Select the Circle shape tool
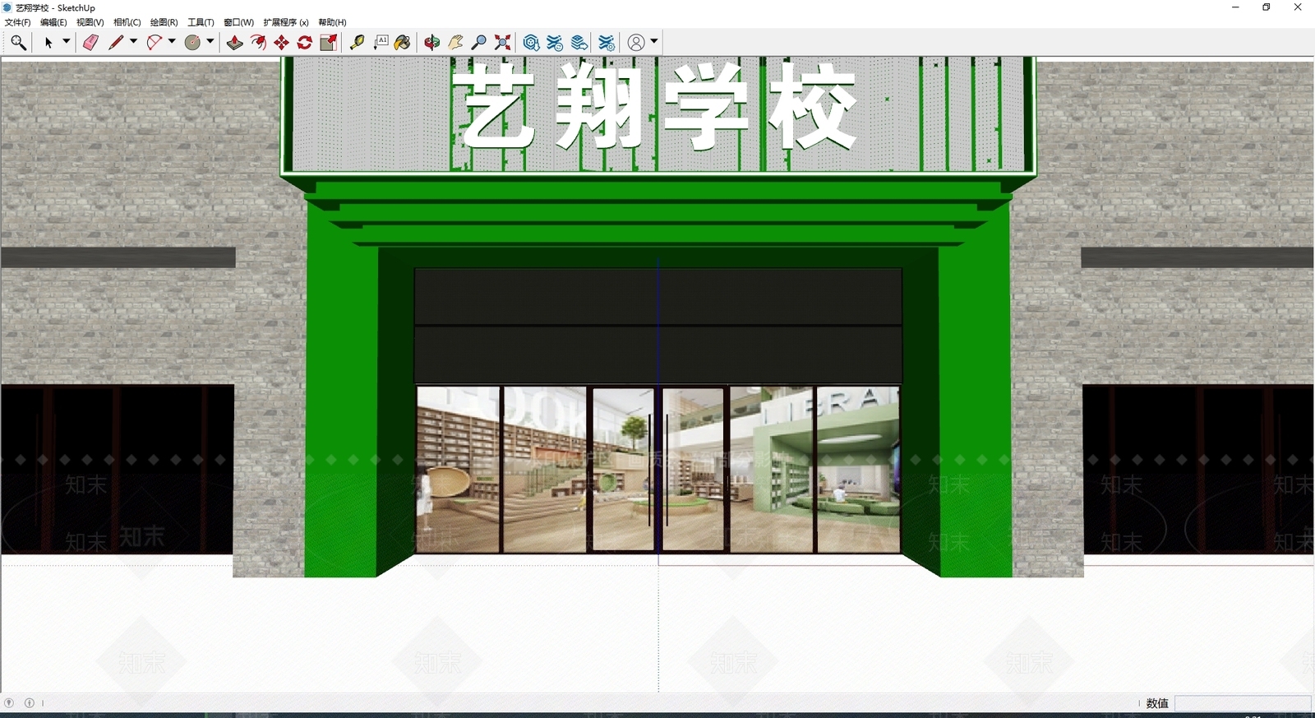This screenshot has height=718, width=1315. [193, 43]
